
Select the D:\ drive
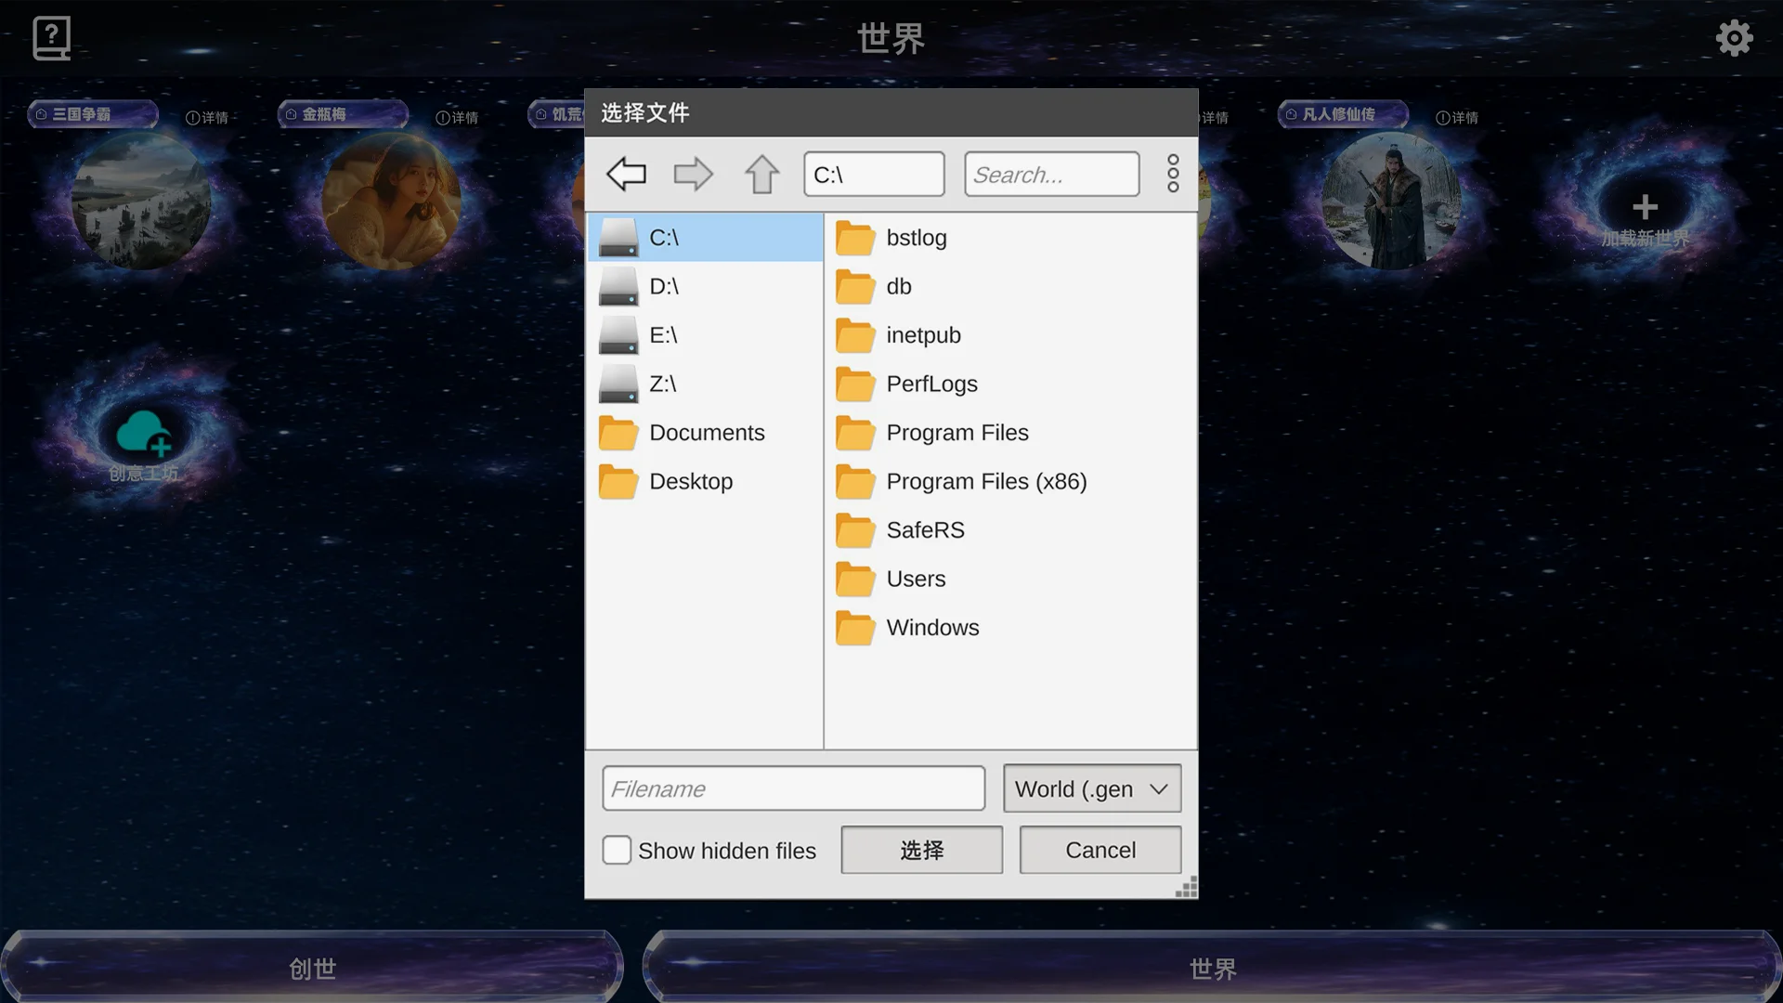point(663,286)
